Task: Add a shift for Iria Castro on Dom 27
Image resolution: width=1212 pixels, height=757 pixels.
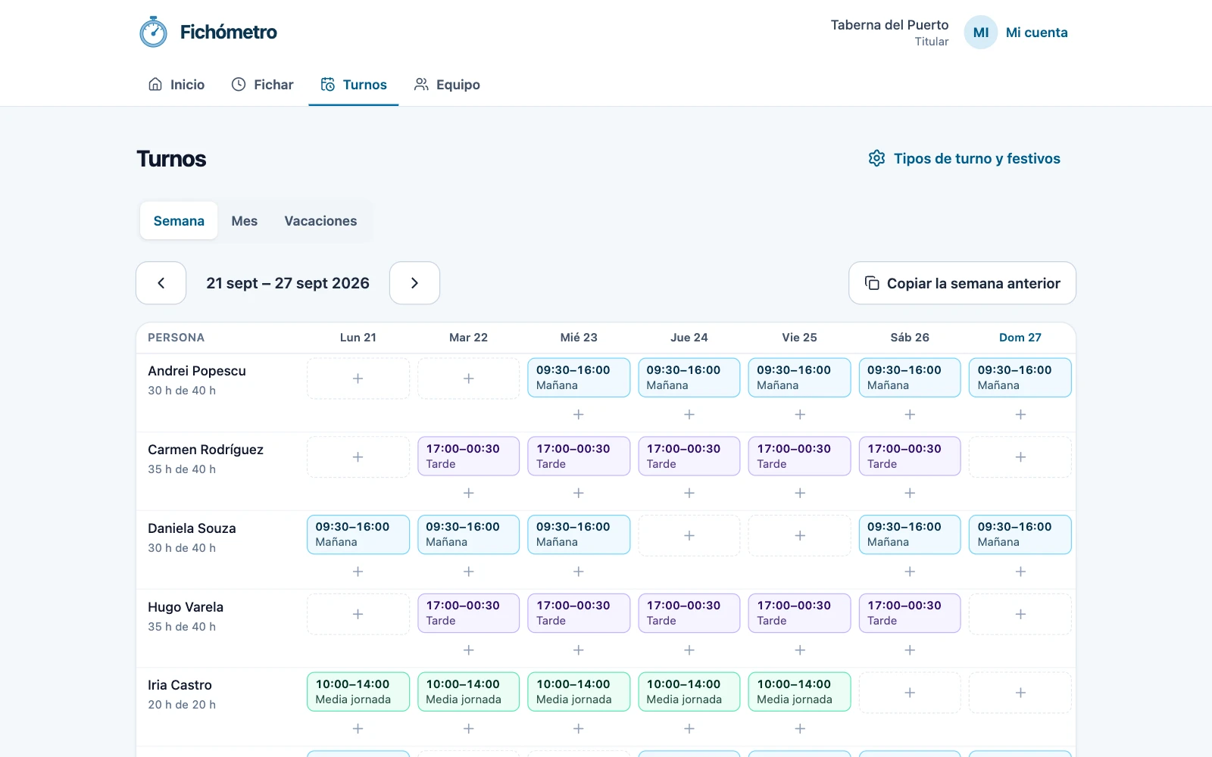Action: [x=1020, y=693]
